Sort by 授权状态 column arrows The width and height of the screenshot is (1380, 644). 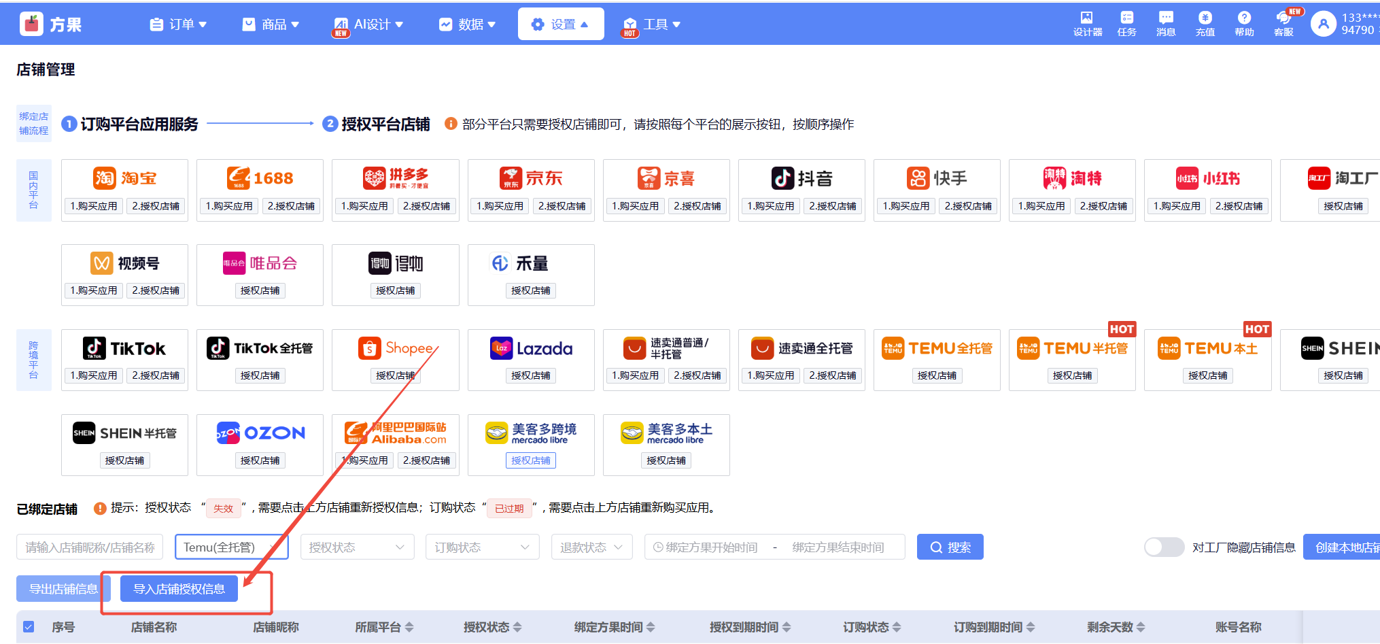coord(517,627)
